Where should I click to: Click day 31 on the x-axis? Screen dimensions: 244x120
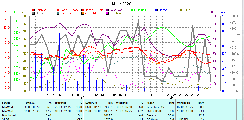211,94
